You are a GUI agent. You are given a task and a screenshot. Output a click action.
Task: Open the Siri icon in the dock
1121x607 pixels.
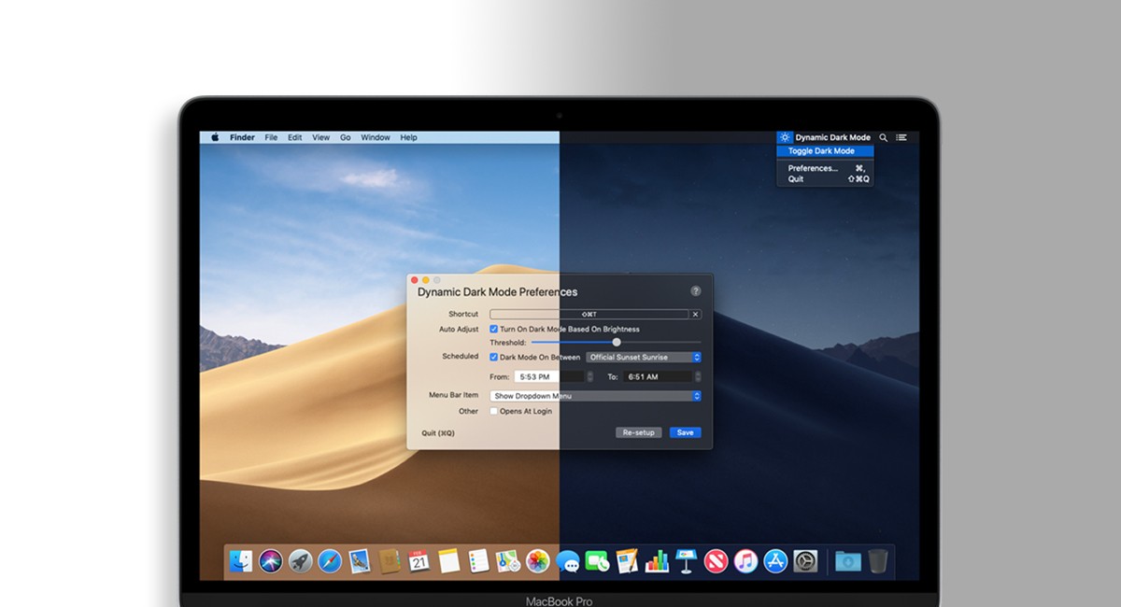click(271, 560)
